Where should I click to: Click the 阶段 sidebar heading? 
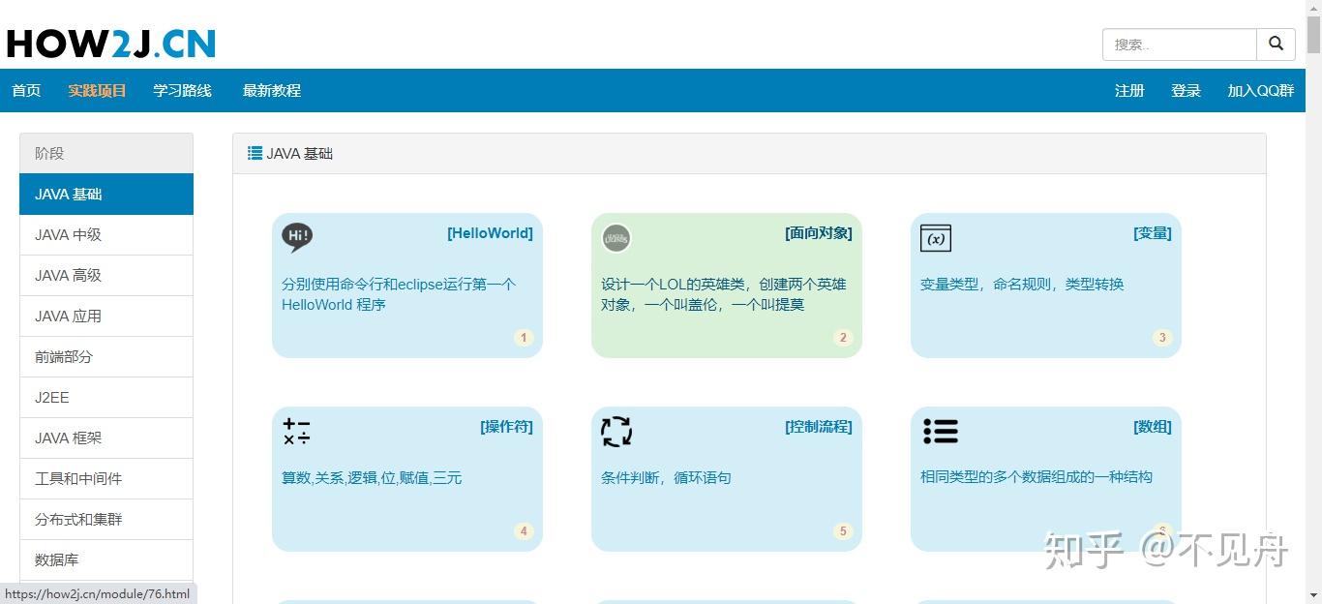click(106, 153)
